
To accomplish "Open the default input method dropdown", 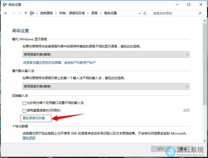I will tap(106, 87).
